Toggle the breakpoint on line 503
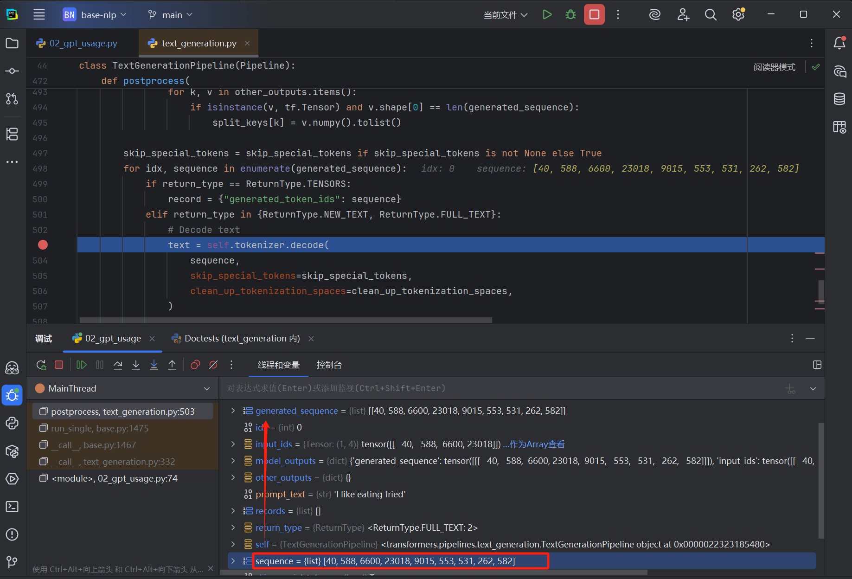The height and width of the screenshot is (579, 852). pos(43,245)
